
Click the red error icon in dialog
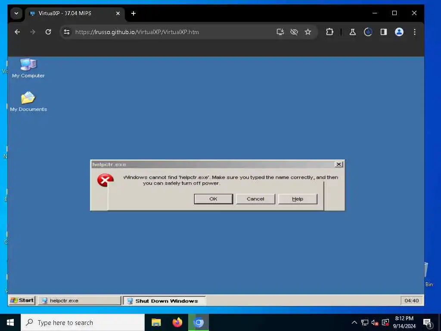pyautogui.click(x=105, y=180)
